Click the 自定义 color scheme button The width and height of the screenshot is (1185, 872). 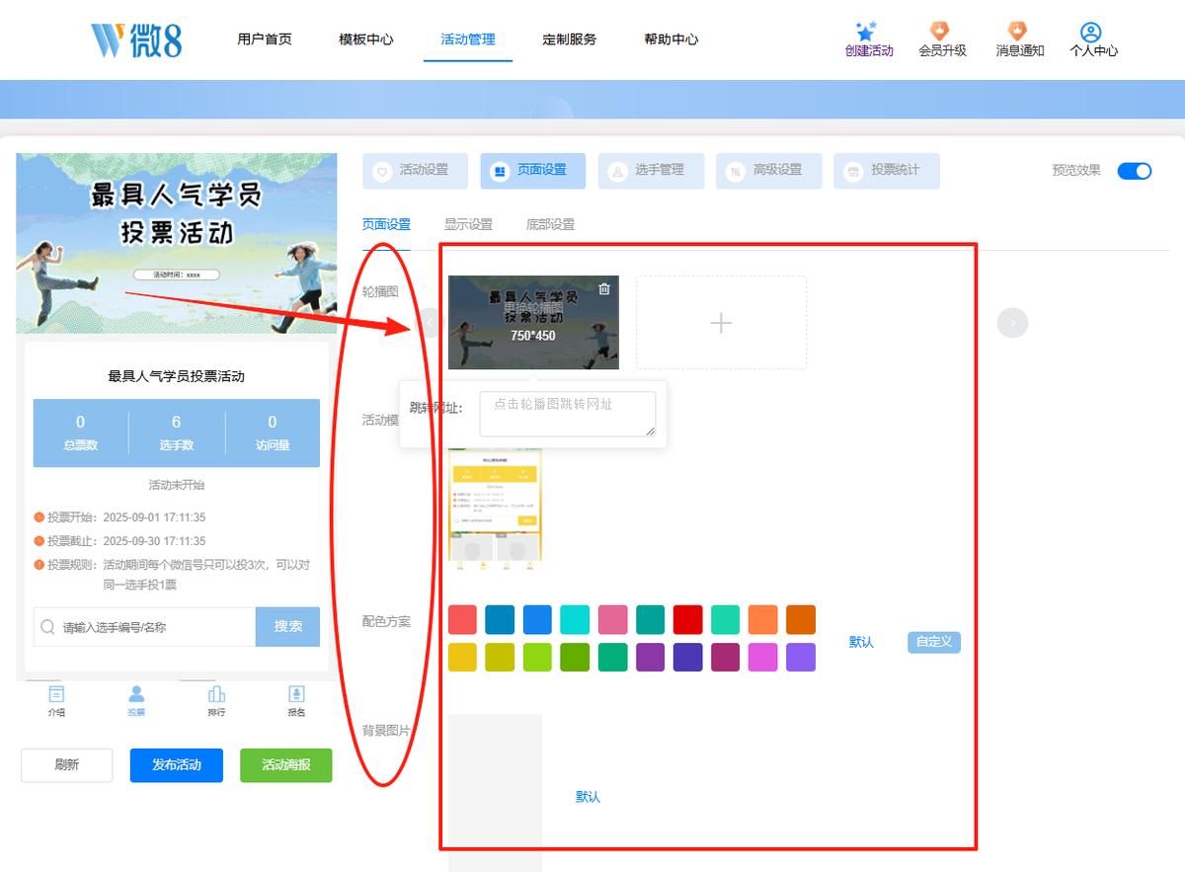[934, 642]
